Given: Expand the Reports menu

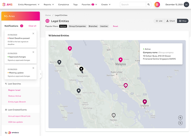Looking at the screenshot, I should pos(49,5).
